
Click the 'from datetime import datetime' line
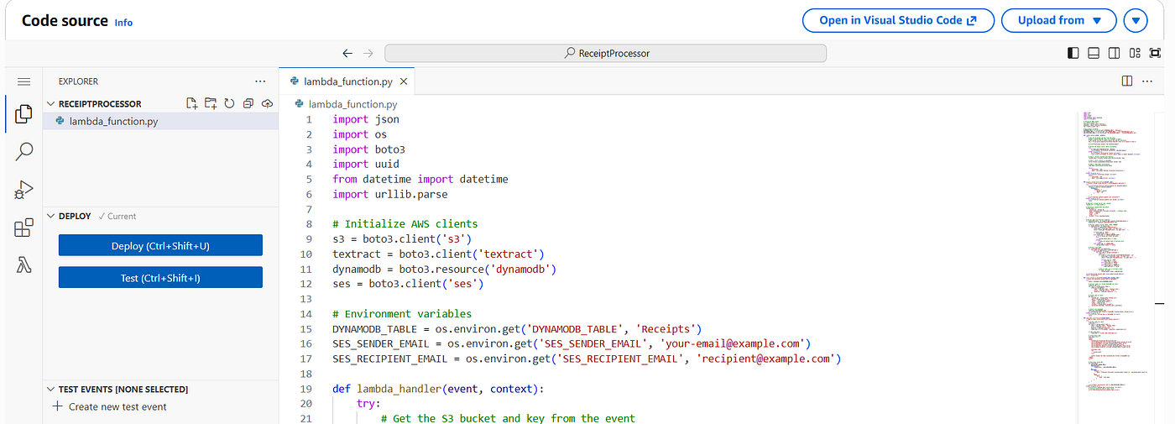coord(420,179)
